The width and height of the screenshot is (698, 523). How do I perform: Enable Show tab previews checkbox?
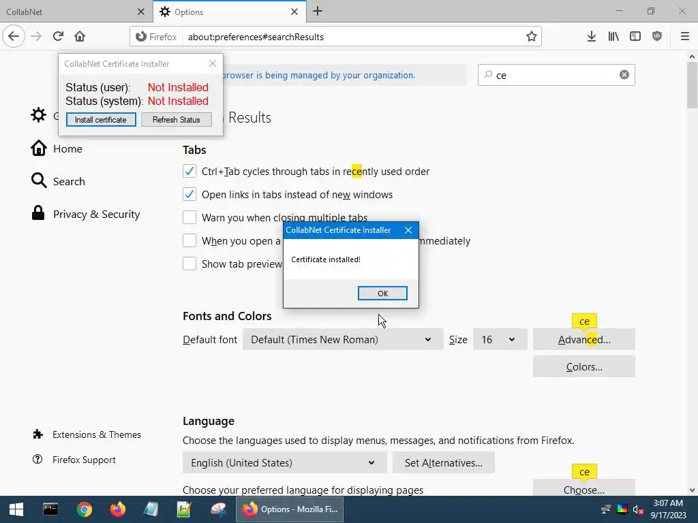(x=189, y=264)
